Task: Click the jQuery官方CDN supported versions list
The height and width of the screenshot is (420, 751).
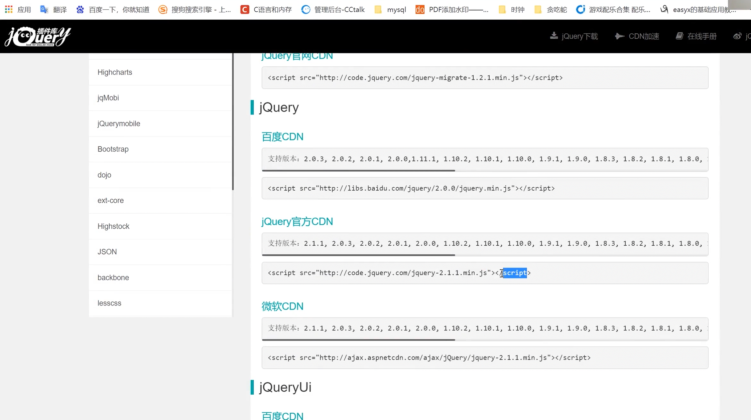Action: click(x=485, y=243)
